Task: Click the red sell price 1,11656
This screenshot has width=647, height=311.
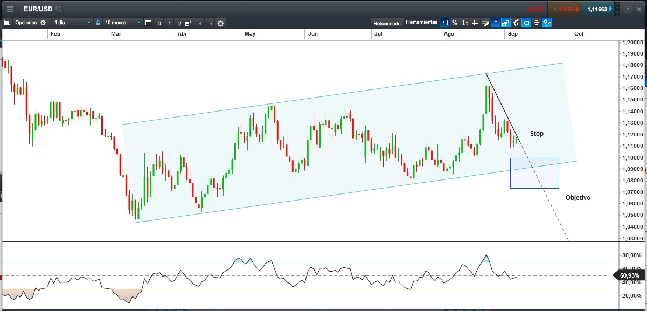Action: pyautogui.click(x=564, y=9)
